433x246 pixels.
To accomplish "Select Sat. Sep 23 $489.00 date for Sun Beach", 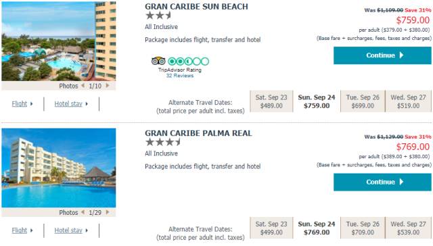I will [271, 101].
